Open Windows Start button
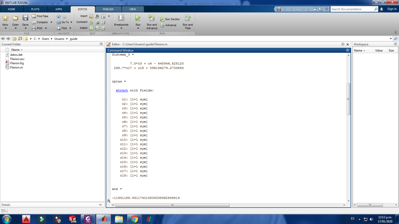The width and height of the screenshot is (399, 224). 7,219
